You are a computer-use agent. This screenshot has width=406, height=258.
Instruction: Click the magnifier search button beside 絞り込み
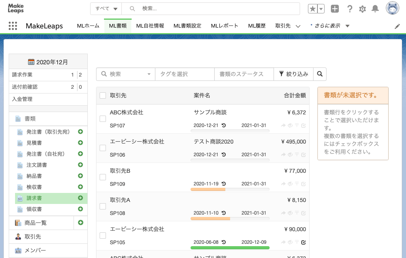coord(320,74)
